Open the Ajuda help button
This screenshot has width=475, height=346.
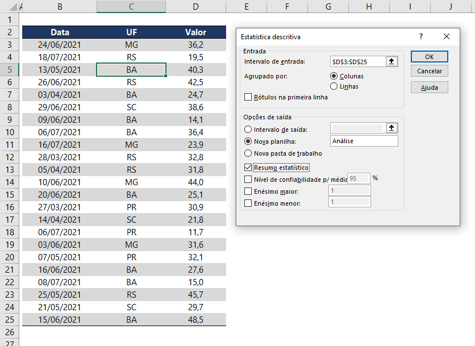(x=429, y=87)
